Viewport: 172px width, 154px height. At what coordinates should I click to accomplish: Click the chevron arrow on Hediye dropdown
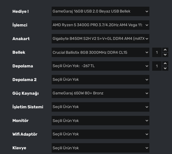coord(147,11)
